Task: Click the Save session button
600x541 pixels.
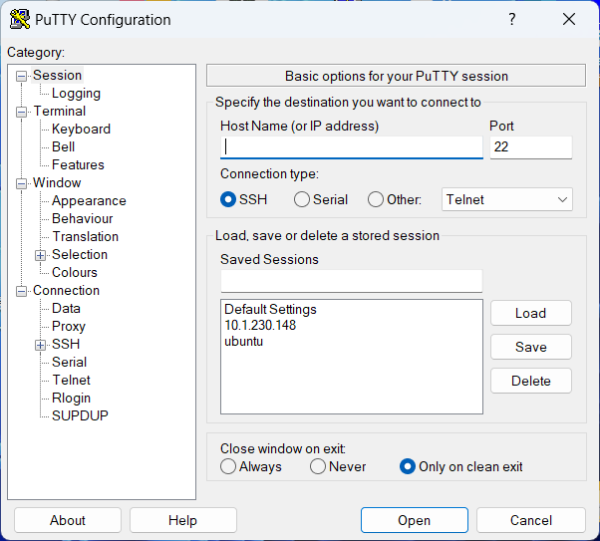Action: pos(531,347)
